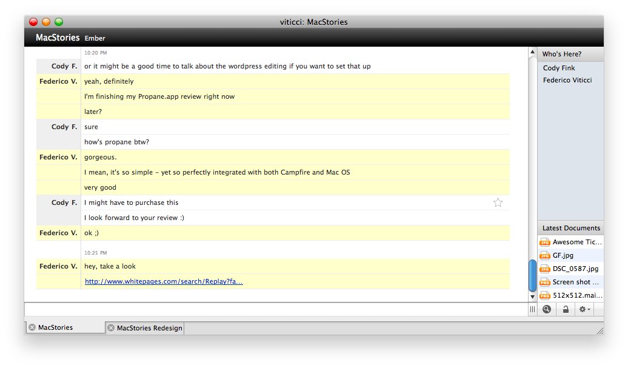Click the Ember room topic text

(95, 38)
